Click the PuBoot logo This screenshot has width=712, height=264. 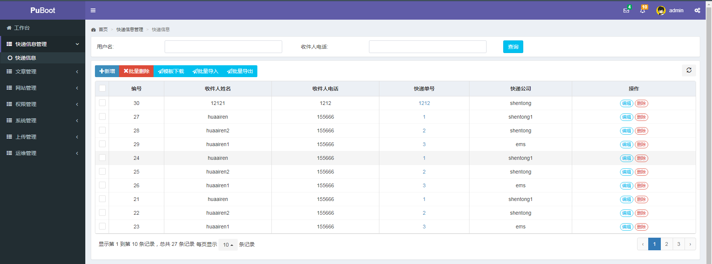pyautogui.click(x=43, y=10)
